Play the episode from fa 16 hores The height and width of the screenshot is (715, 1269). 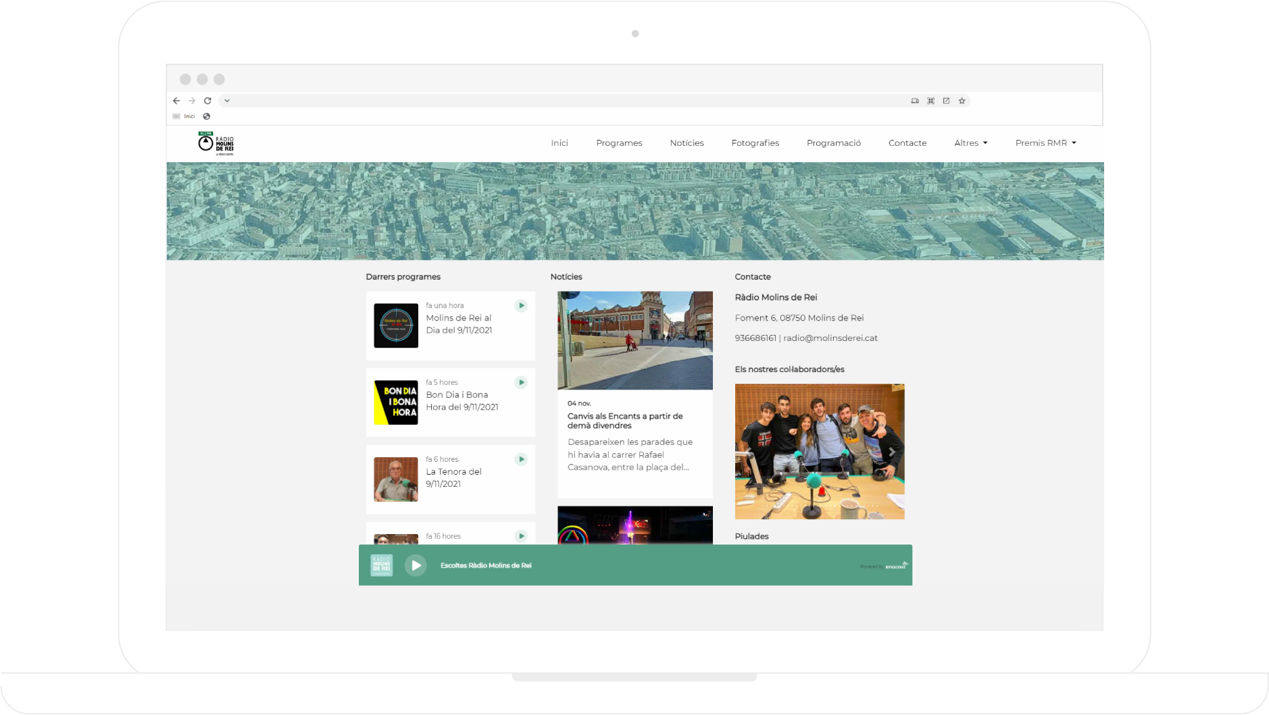tap(521, 536)
